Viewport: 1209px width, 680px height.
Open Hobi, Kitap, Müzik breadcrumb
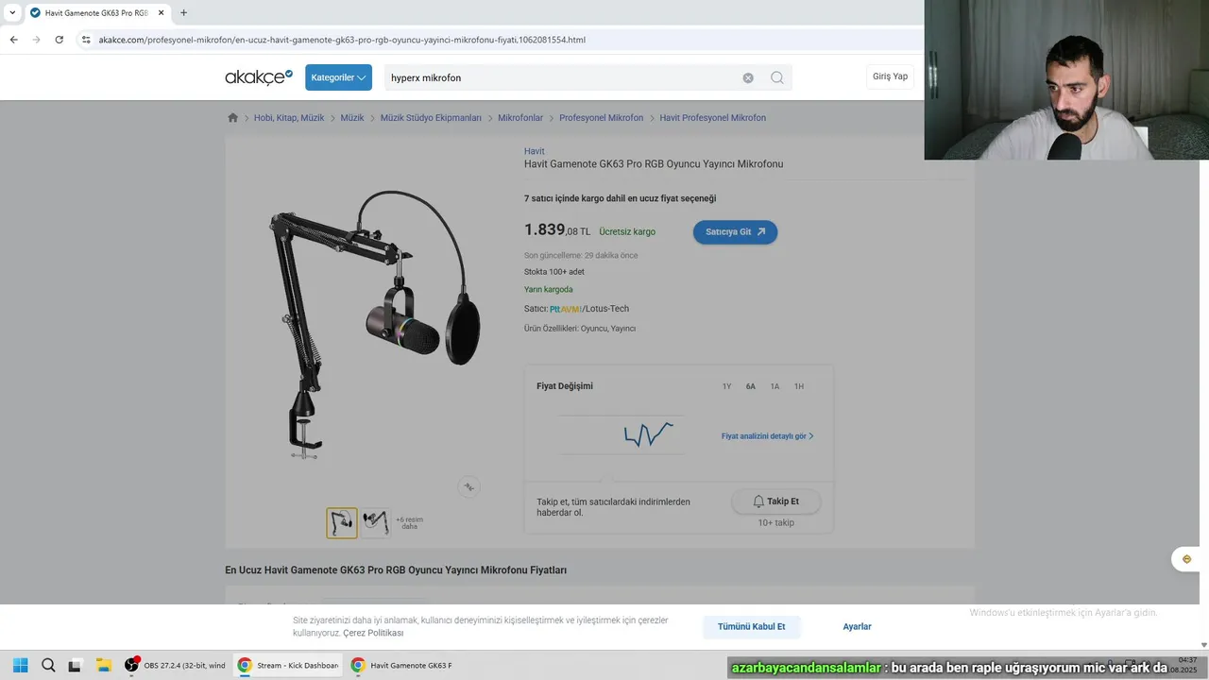point(289,118)
